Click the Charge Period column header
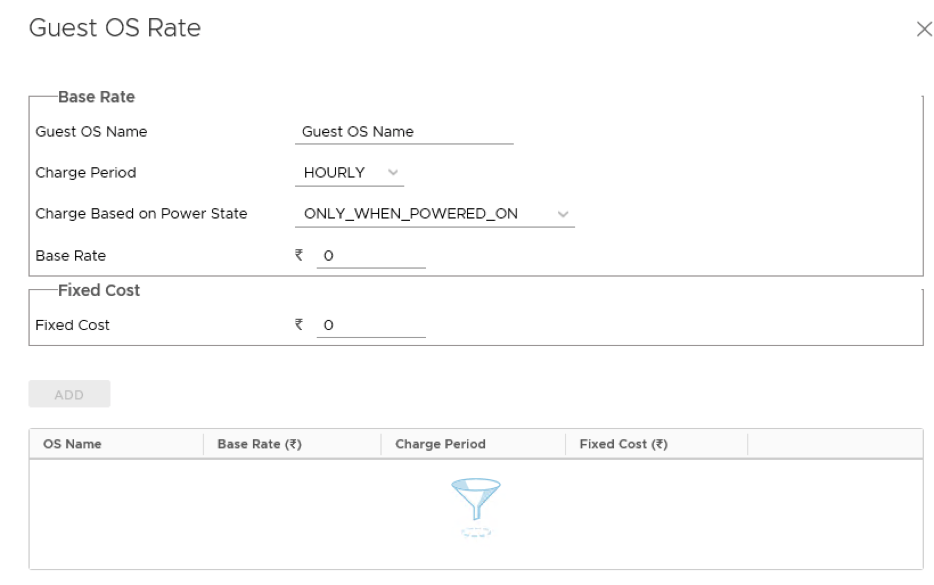Image resolution: width=934 pixels, height=585 pixels. click(x=440, y=444)
